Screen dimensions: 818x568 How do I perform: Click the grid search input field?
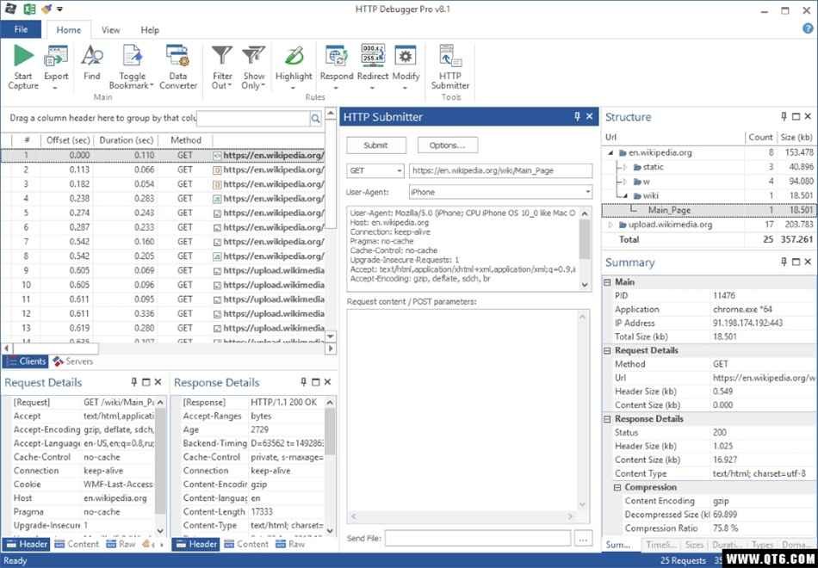[x=253, y=119]
